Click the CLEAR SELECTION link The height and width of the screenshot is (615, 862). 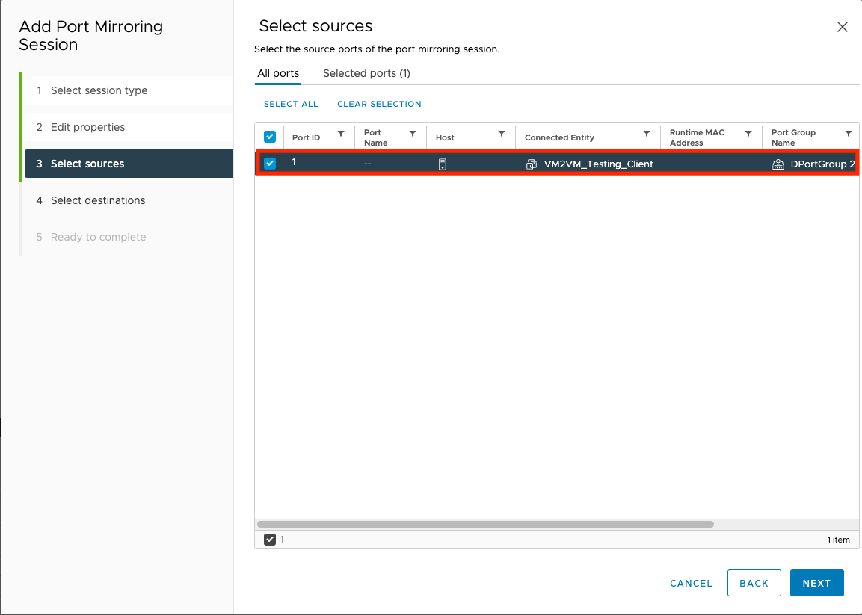pyautogui.click(x=379, y=104)
